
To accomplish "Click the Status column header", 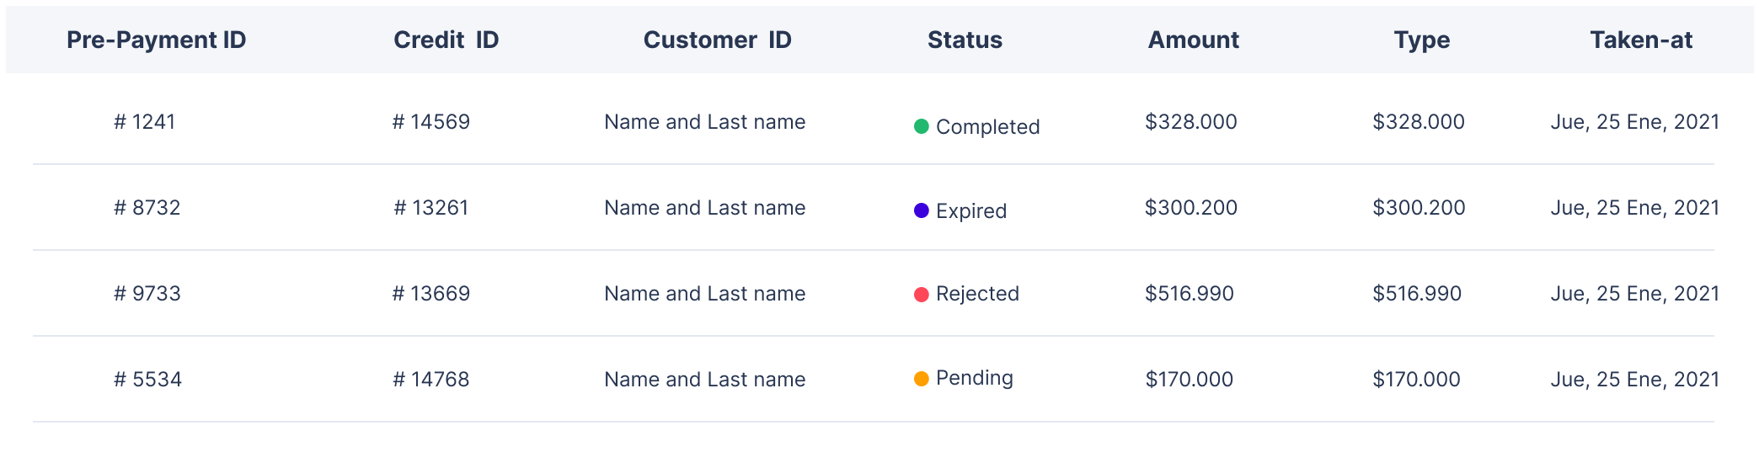I will (x=965, y=40).
